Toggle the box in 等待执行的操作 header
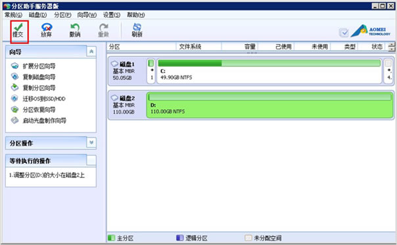The height and width of the screenshot is (245, 397). [x=91, y=160]
